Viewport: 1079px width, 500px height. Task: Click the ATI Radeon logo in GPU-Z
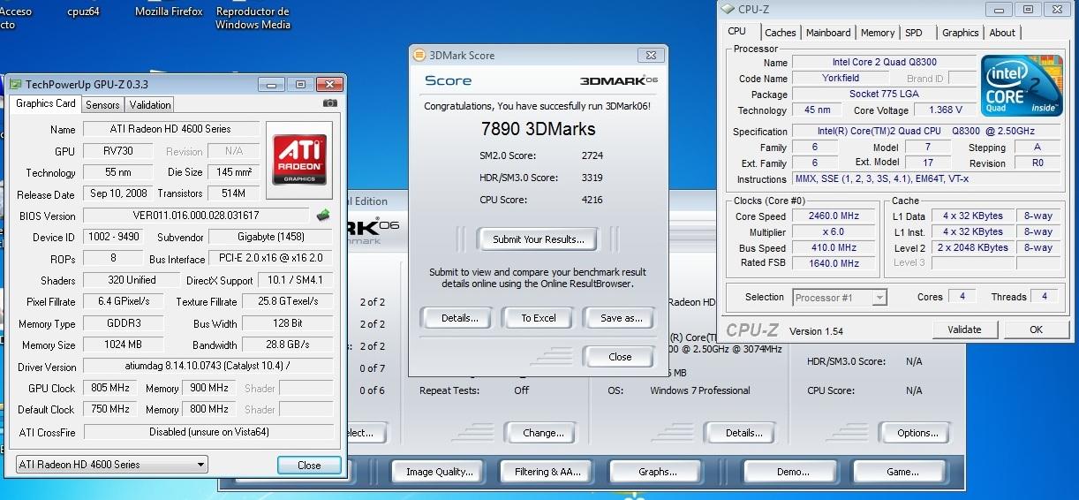(x=298, y=160)
